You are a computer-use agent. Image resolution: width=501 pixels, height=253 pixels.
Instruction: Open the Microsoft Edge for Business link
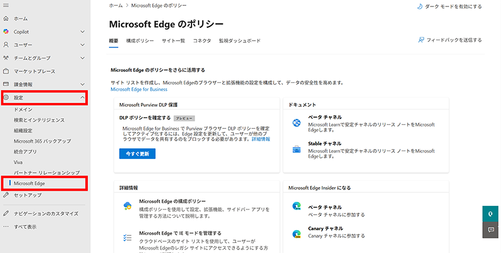[x=139, y=89]
